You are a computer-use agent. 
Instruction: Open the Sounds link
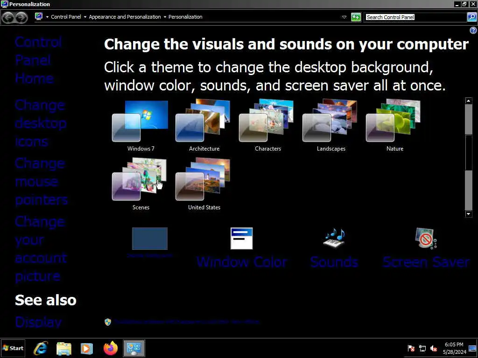[334, 262]
